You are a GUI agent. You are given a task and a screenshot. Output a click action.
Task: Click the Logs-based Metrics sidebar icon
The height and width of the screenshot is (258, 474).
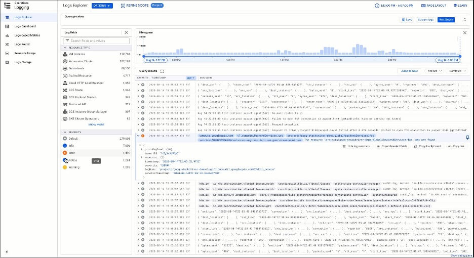tap(7, 35)
